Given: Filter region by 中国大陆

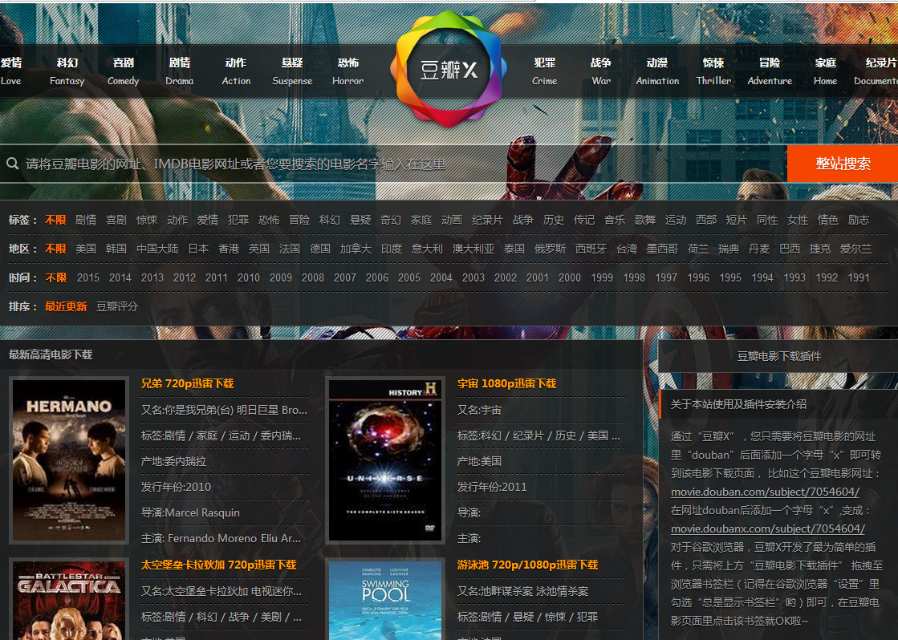Looking at the screenshot, I should click(157, 249).
